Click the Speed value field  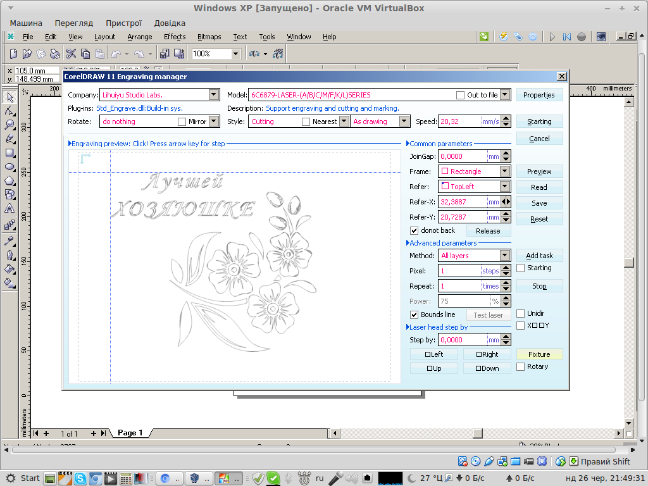tap(460, 121)
